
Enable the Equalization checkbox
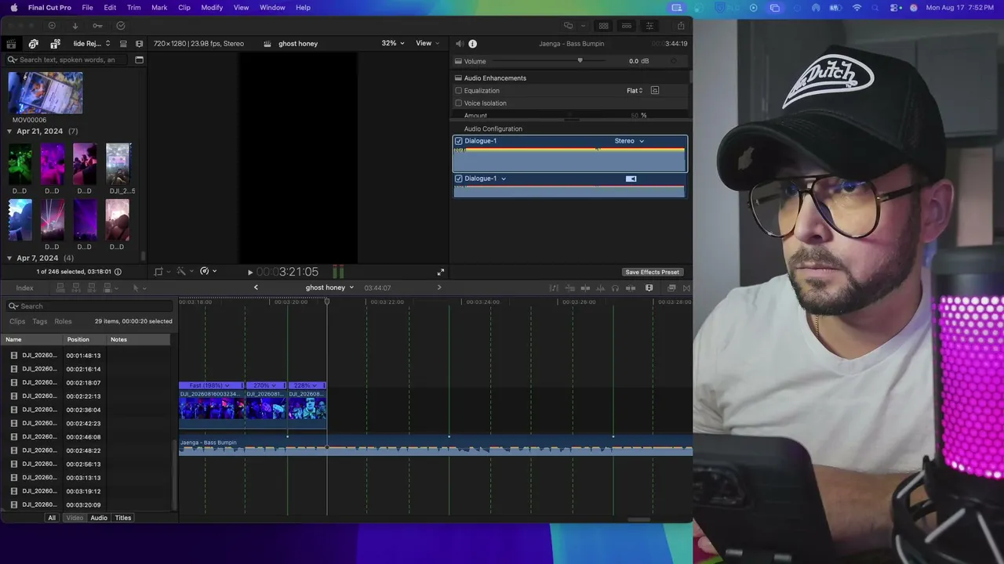click(459, 91)
